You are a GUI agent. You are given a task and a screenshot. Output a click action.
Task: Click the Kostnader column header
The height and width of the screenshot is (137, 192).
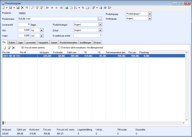point(58,52)
